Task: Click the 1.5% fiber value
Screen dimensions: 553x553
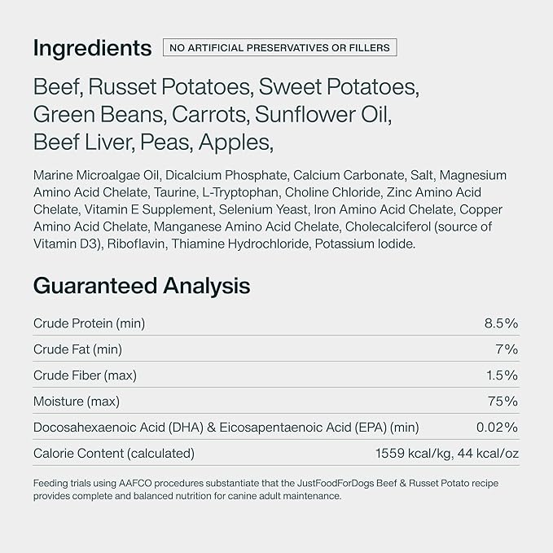Action: (503, 375)
